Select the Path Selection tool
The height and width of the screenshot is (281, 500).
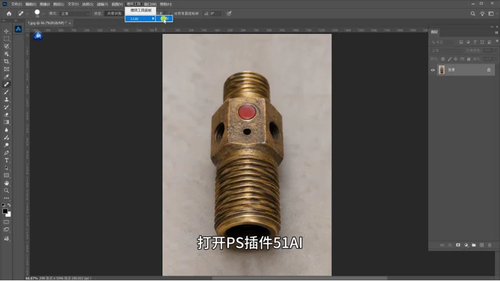[x=6, y=168]
